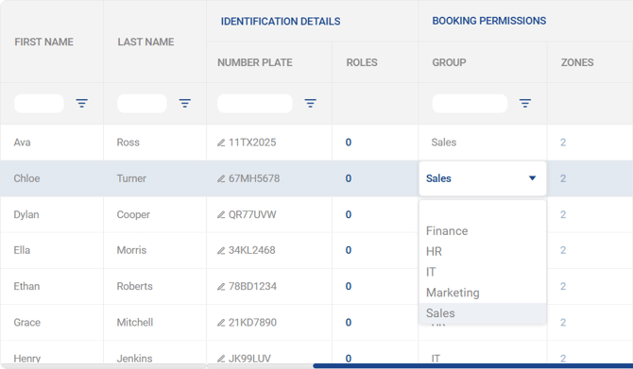This screenshot has height=369, width=633.
Task: Open roles count for Ethan Roberts
Action: [x=349, y=286]
